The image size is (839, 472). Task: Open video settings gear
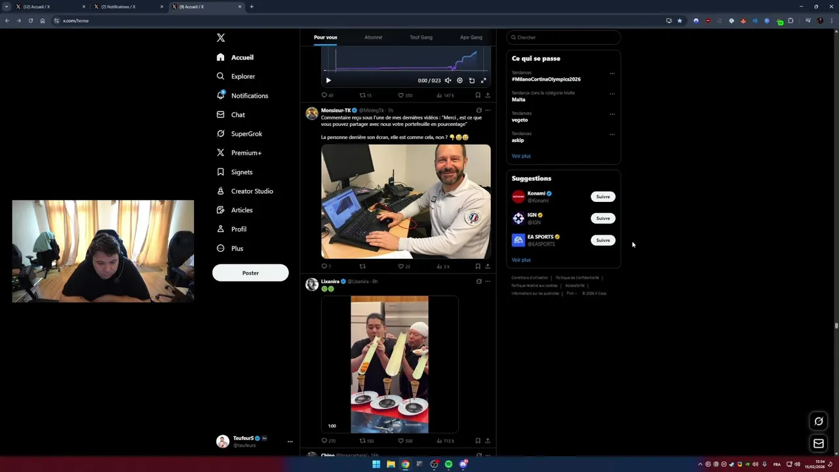[459, 81]
